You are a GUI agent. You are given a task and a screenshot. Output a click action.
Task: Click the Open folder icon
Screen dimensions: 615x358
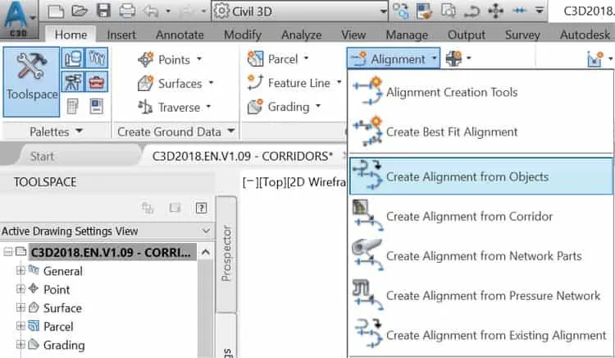click(x=80, y=11)
